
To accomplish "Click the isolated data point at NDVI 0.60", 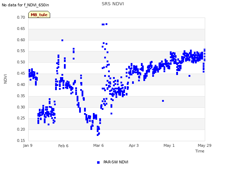I will click(x=62, y=40).
